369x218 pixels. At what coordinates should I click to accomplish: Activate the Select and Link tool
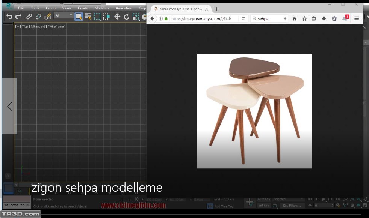29,17
